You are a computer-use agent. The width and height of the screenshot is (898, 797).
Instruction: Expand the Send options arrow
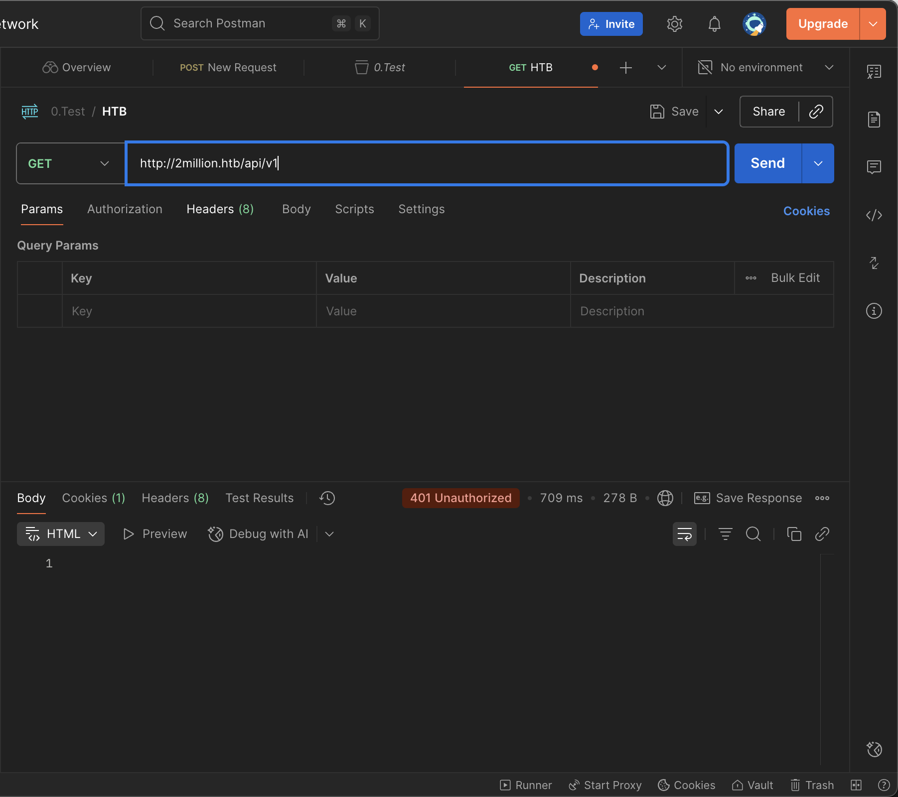[x=818, y=163]
